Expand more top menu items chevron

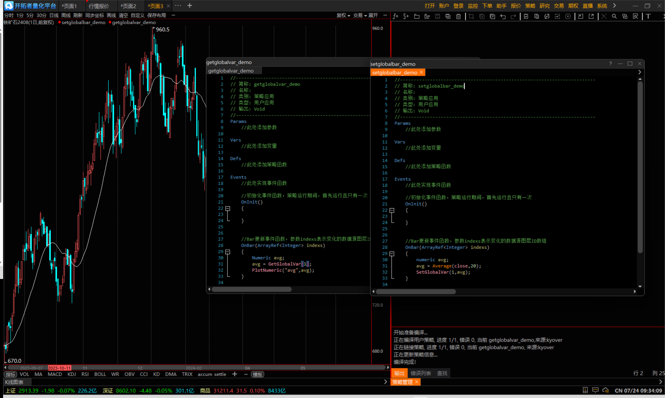click(x=614, y=6)
